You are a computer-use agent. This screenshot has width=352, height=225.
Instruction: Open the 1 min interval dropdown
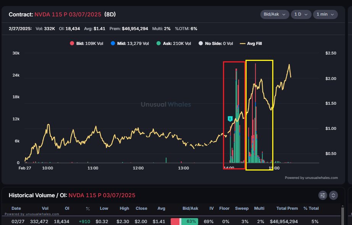325,14
